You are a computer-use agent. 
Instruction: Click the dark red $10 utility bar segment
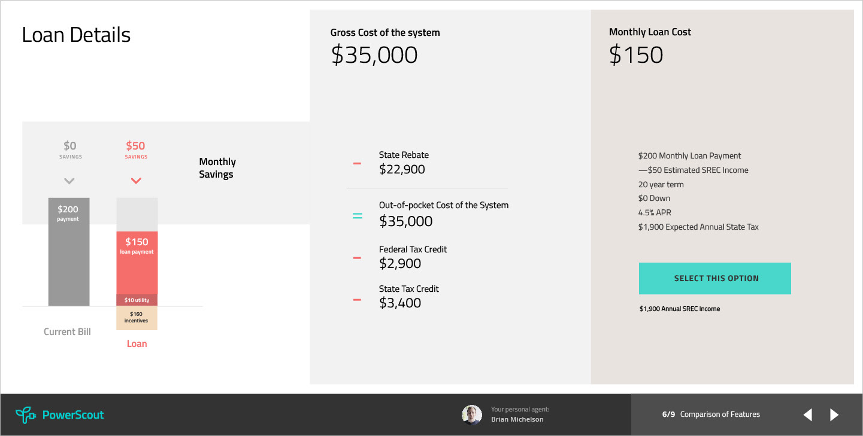pos(137,300)
